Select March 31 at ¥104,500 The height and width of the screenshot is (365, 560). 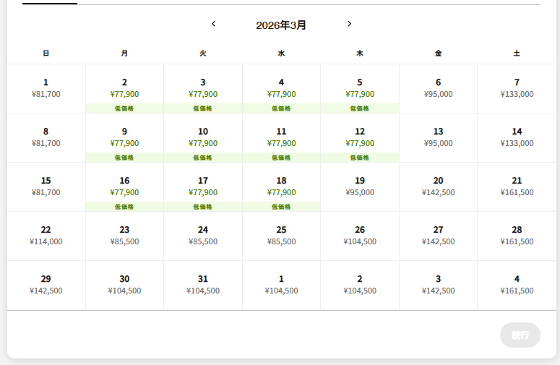pos(203,285)
